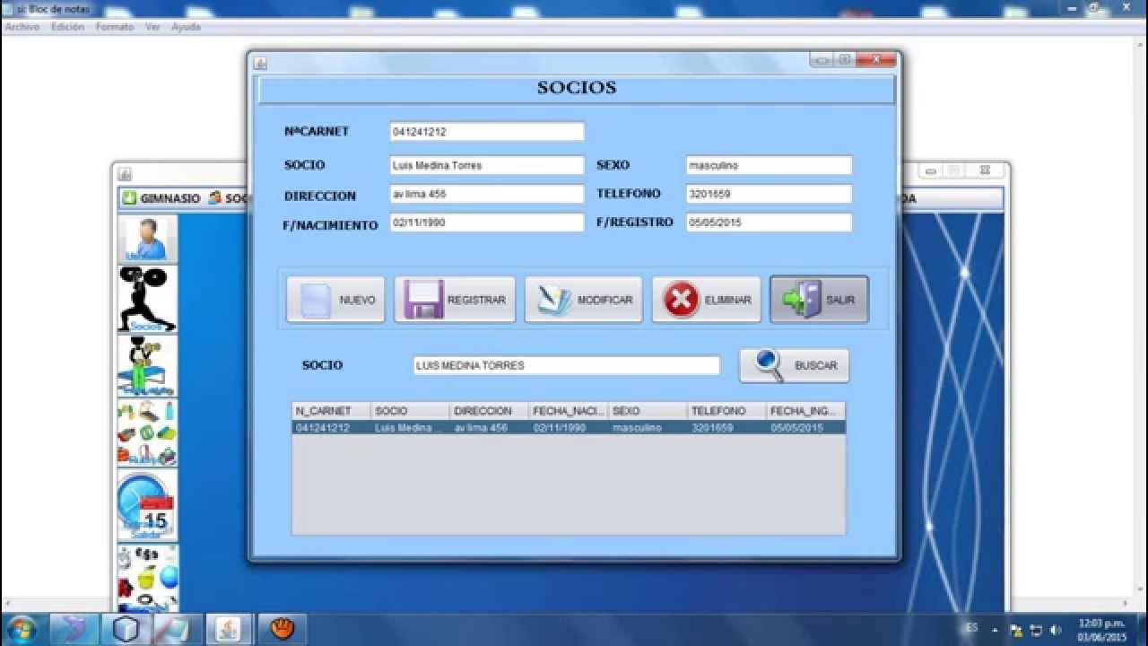Click the SOCIO search text field
This screenshot has width=1148, height=646.
(x=566, y=365)
